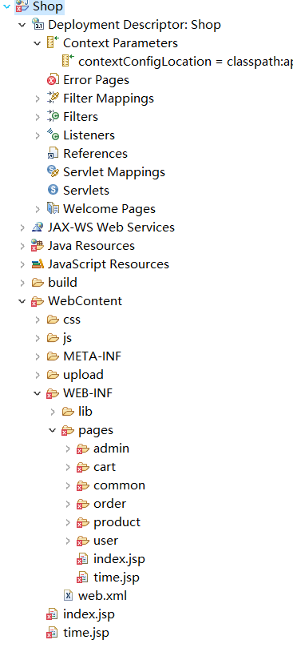Click the web.xml file icon
Screen dimensions: 293x664
68,595
